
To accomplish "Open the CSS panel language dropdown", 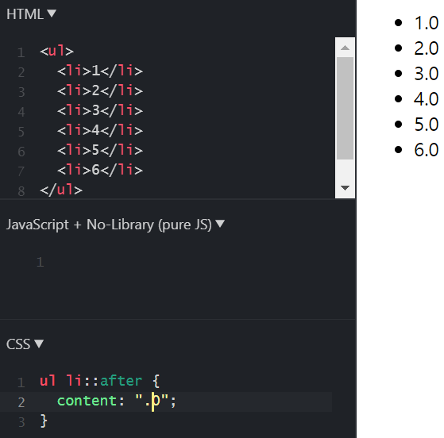I will click(39, 344).
